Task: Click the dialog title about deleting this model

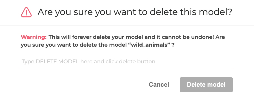Action: coord(135,12)
